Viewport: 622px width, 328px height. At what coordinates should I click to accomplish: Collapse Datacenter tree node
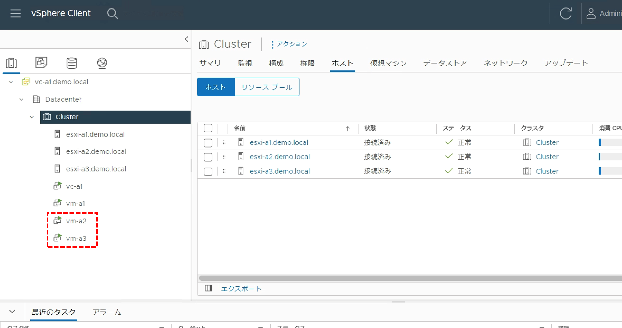coord(21,100)
